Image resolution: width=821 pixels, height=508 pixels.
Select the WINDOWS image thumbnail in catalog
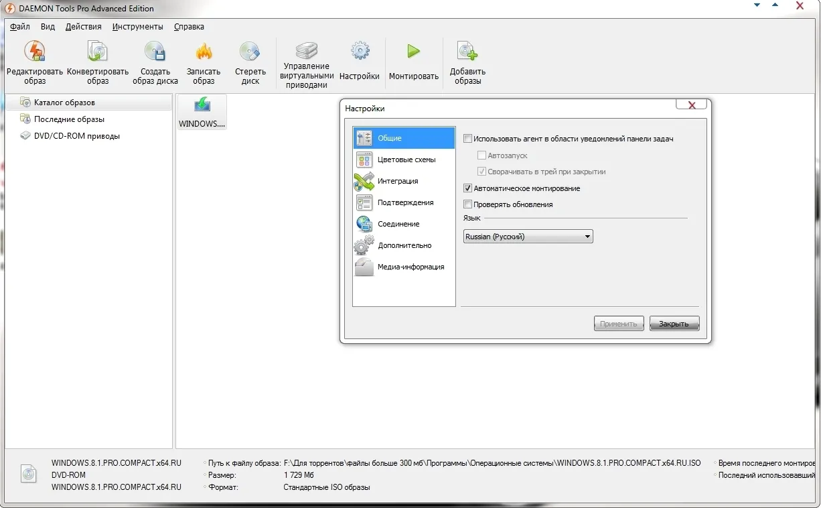[202, 112]
